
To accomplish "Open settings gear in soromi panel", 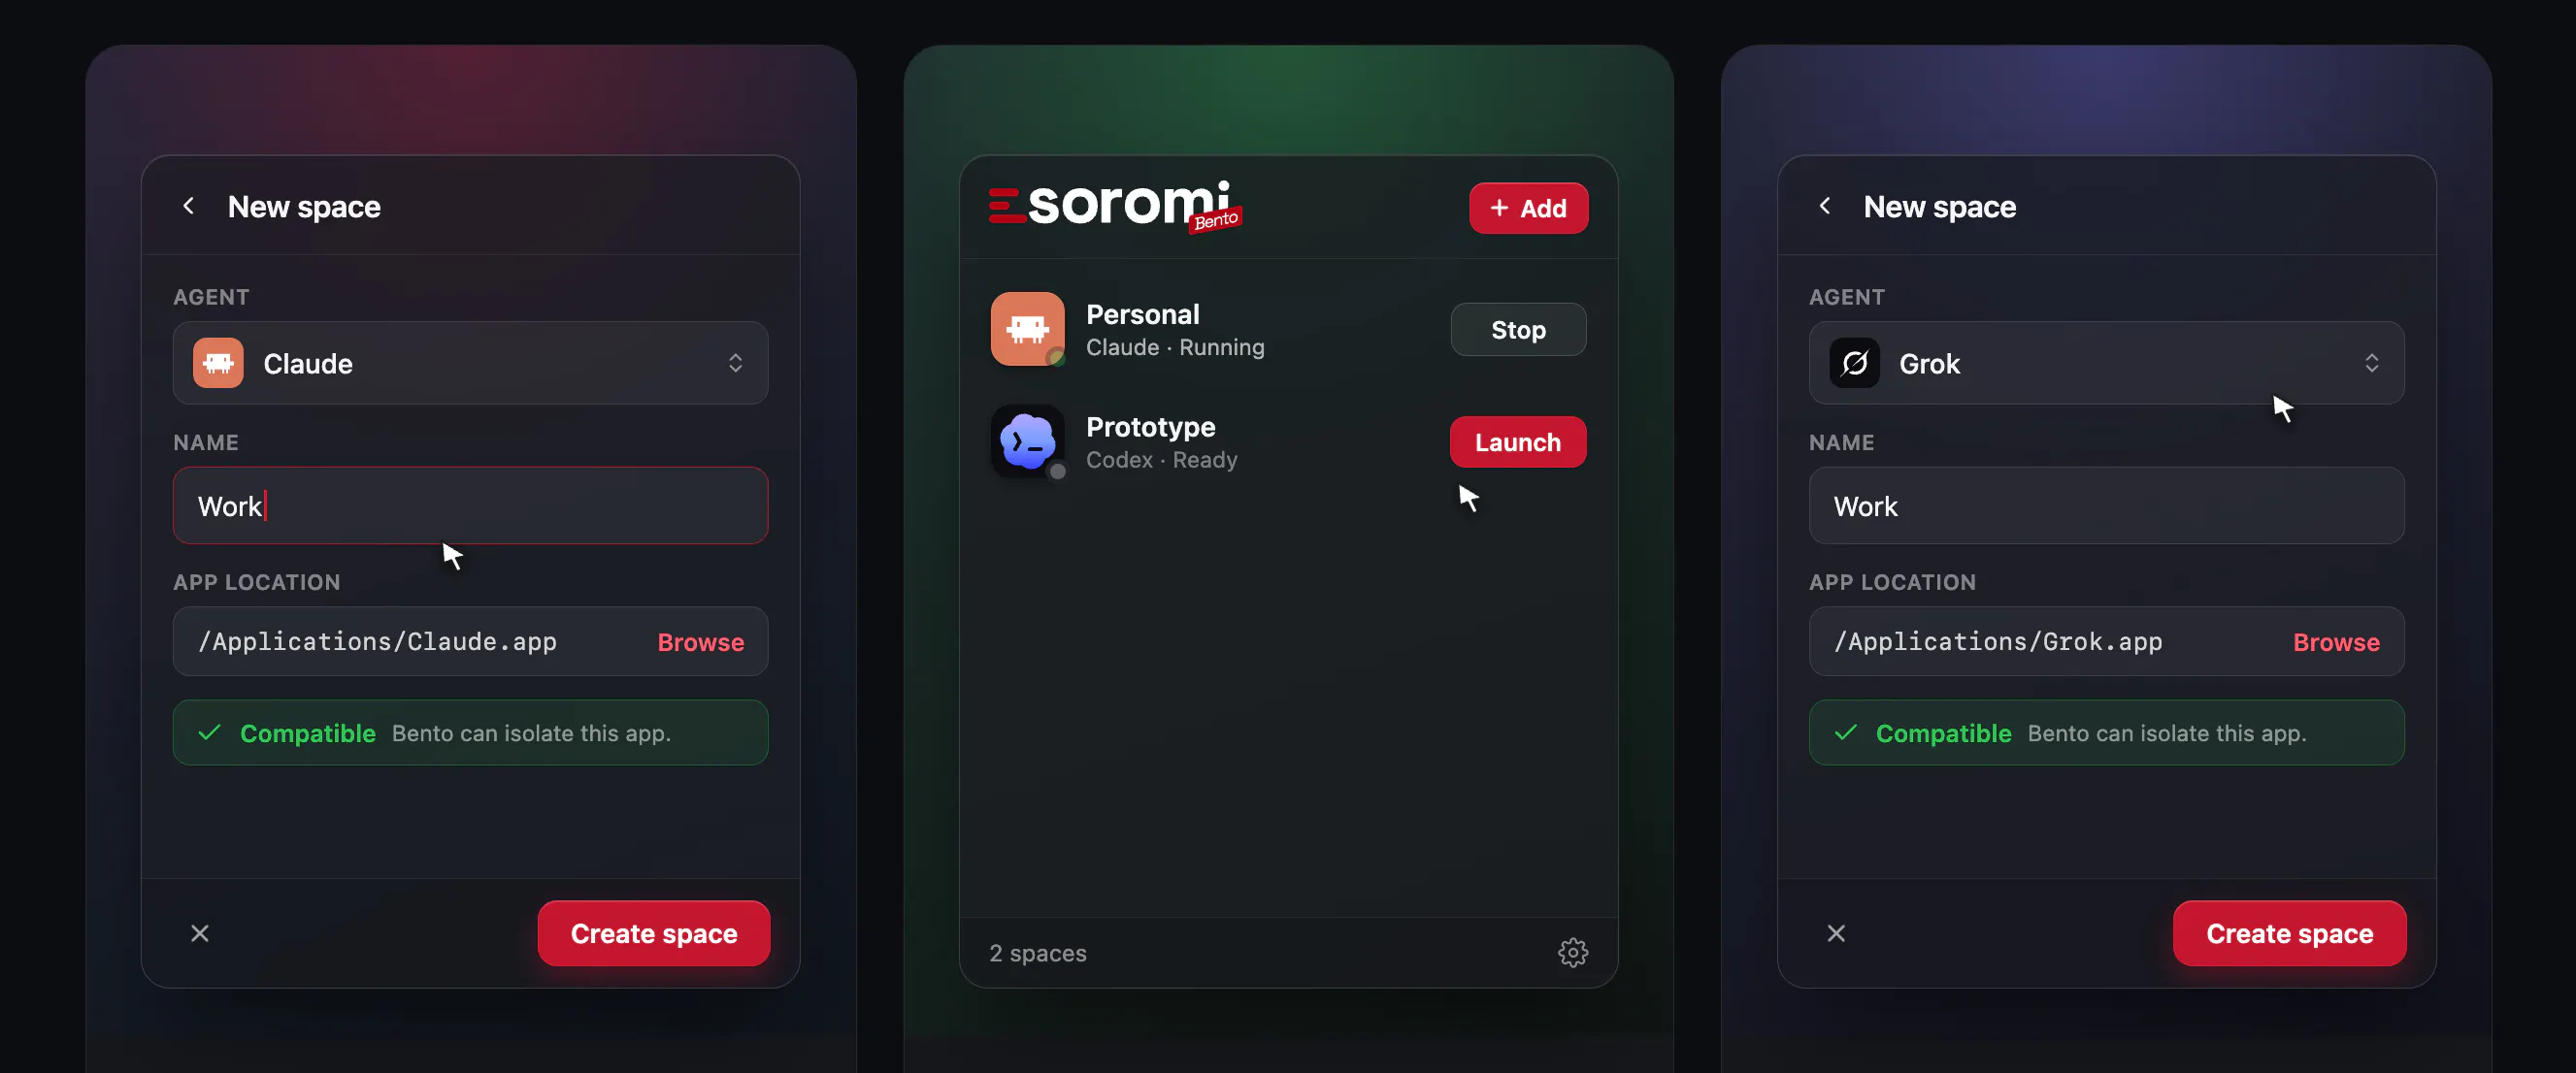I will [1572, 952].
